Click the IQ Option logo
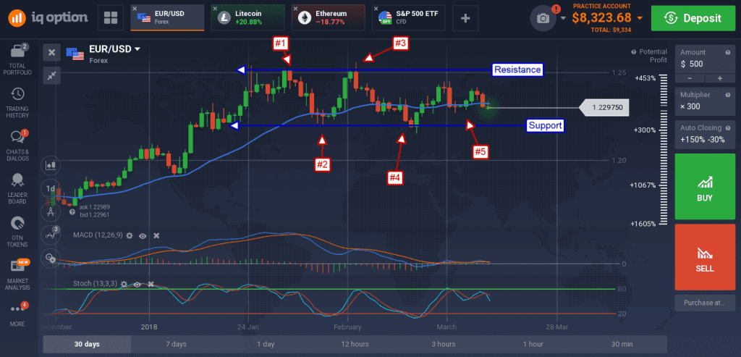The height and width of the screenshot is (357, 741). 48,18
